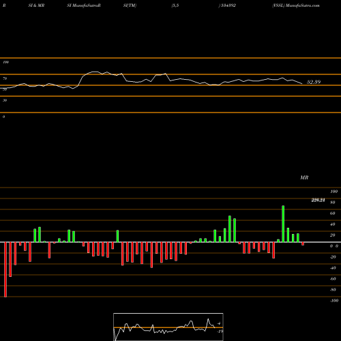Open the mini overview chart at the bottom
The width and height of the screenshot is (341, 341).
click(x=168, y=327)
